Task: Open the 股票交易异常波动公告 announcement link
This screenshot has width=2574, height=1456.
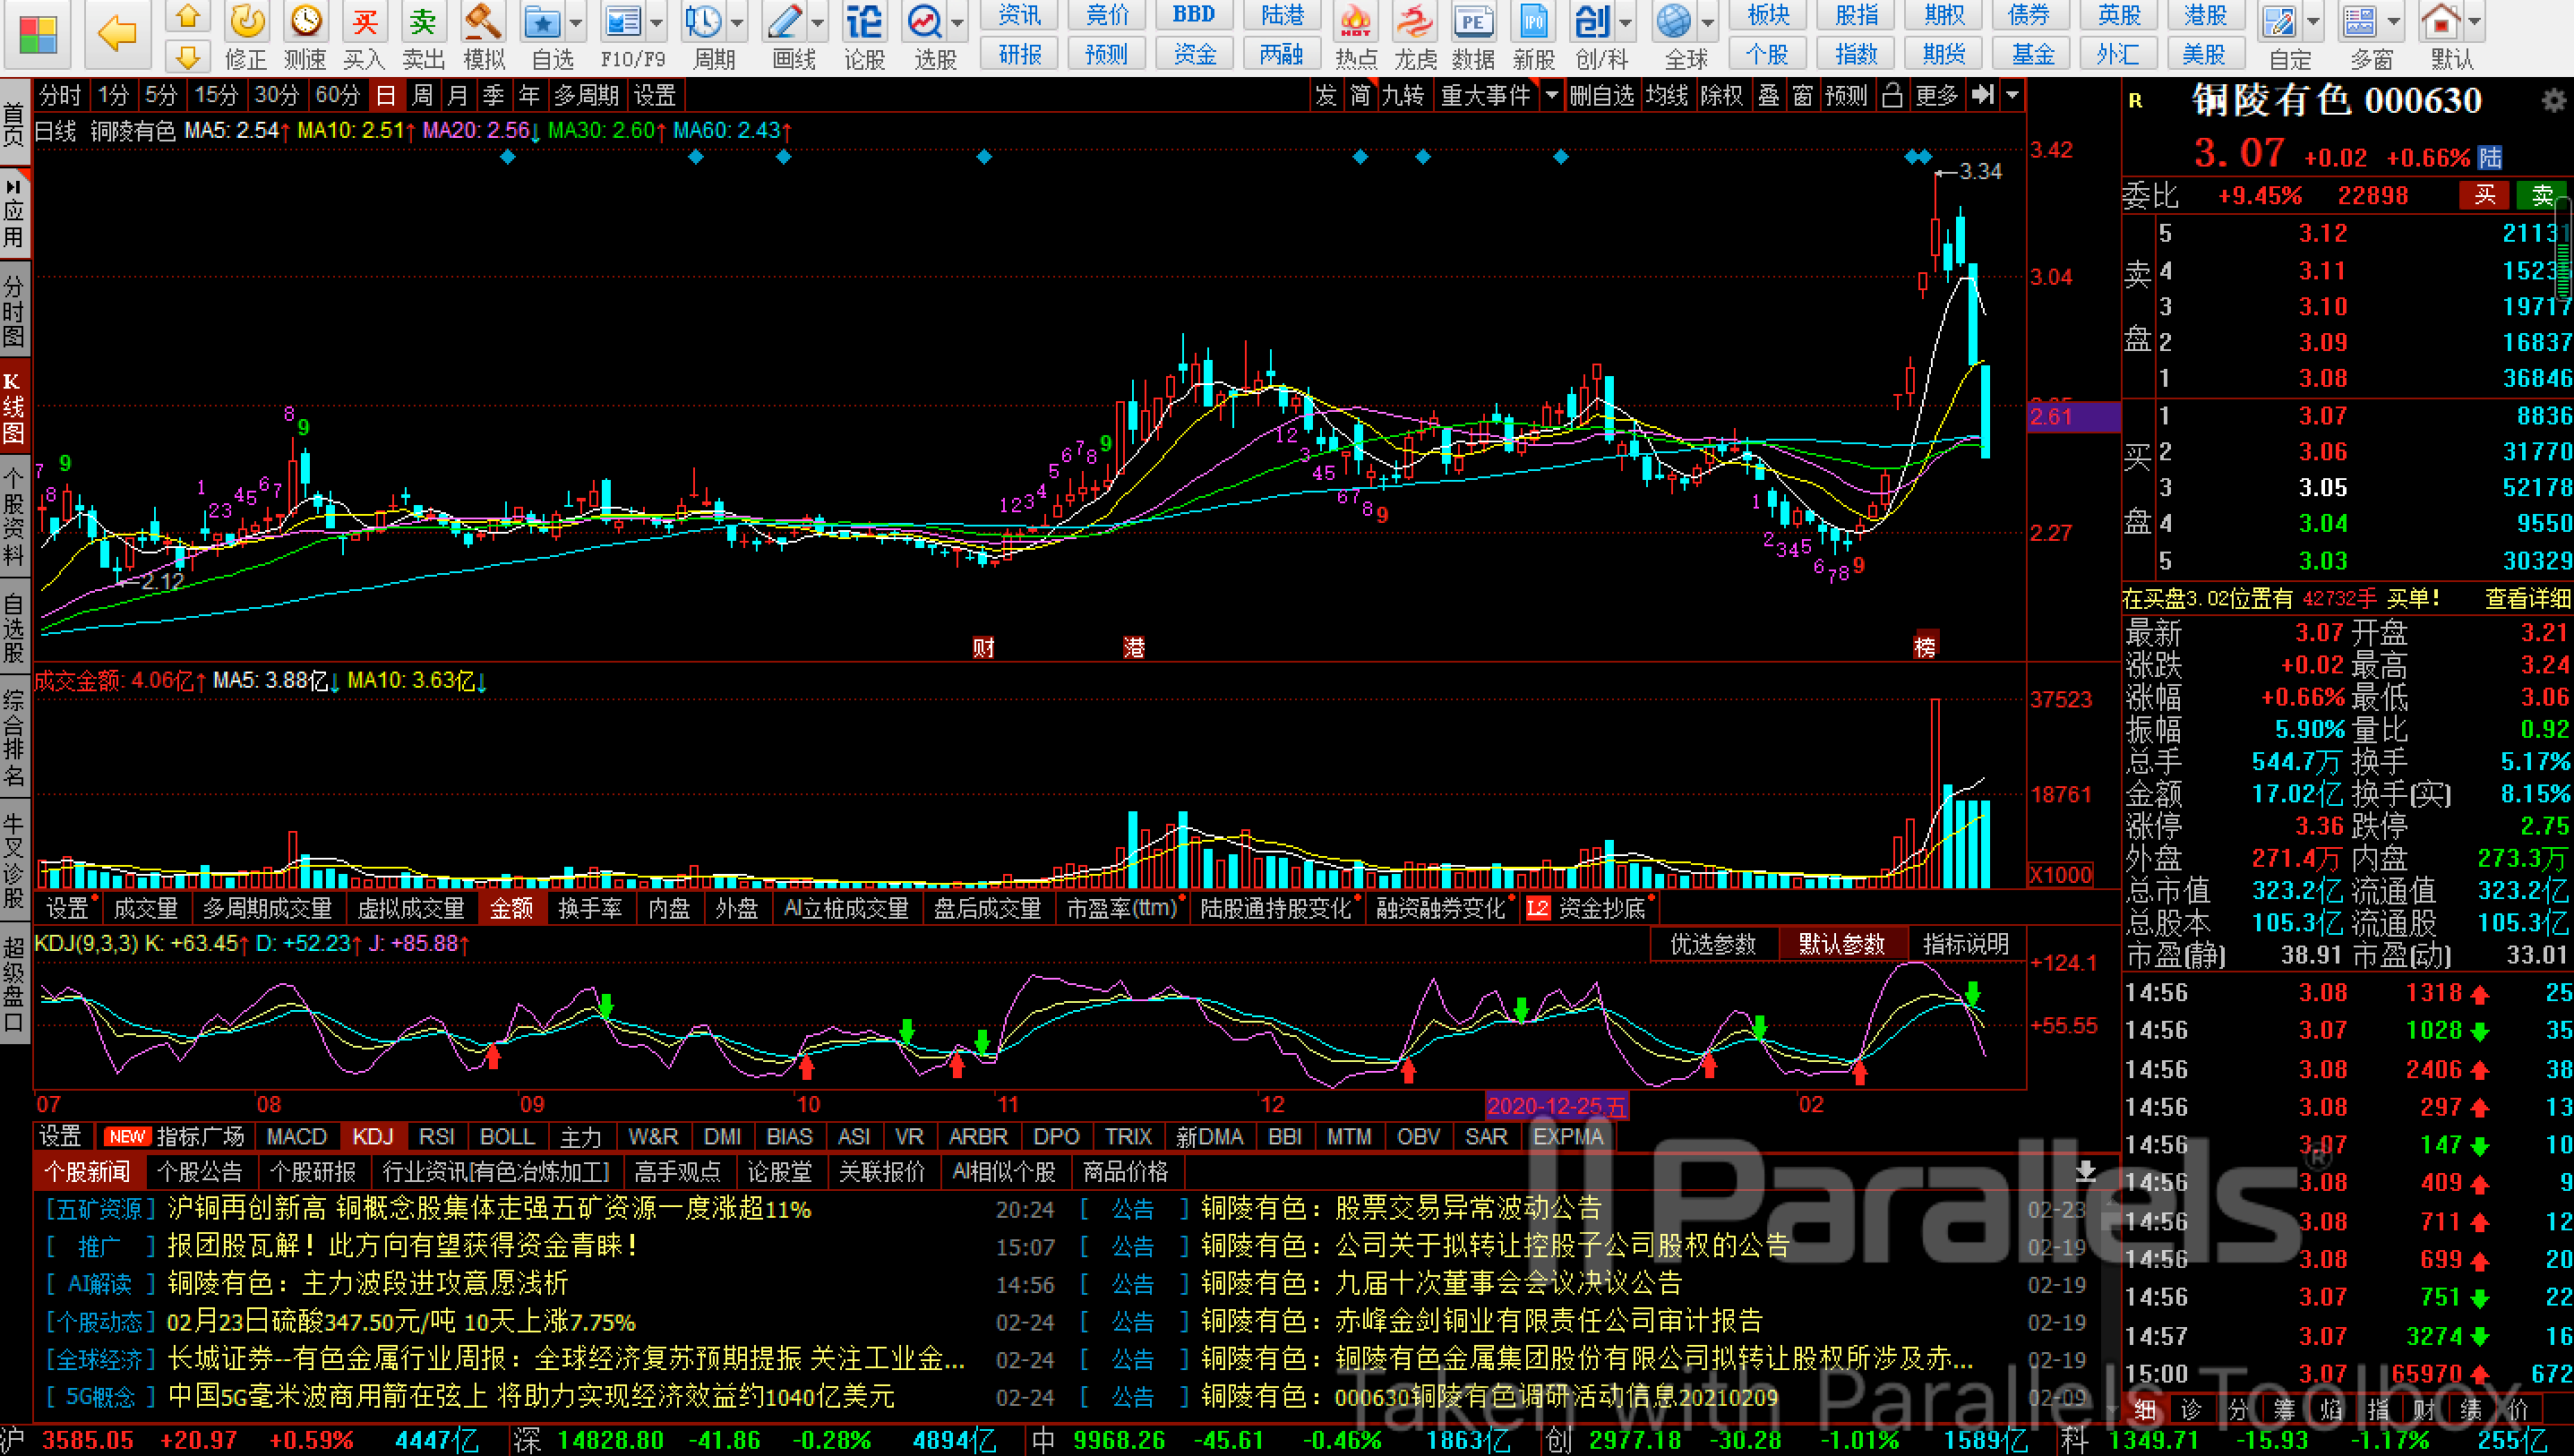Action: tap(1468, 1209)
